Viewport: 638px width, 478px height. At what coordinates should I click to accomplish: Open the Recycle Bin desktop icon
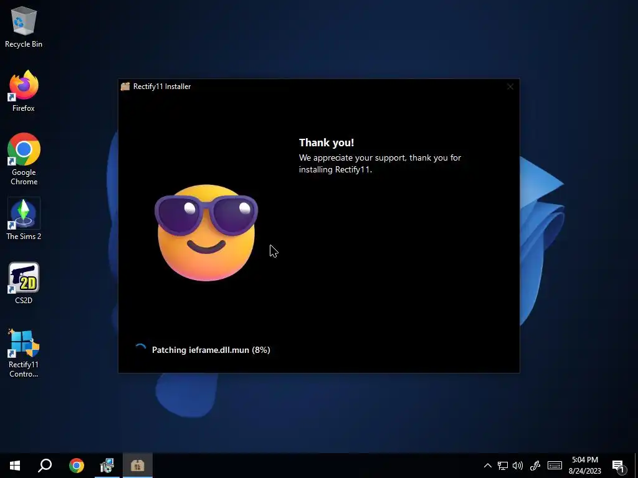[24, 27]
